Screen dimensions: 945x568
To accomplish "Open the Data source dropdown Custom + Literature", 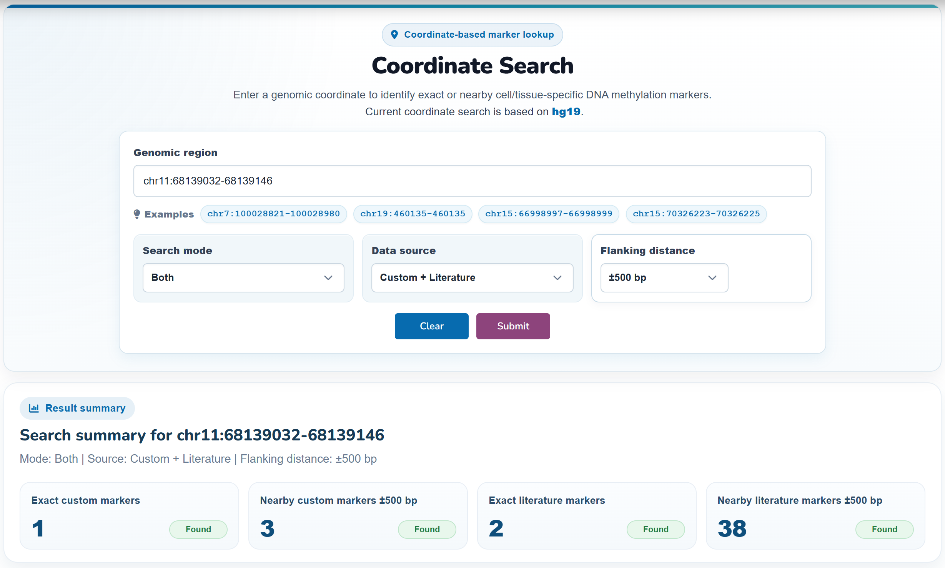I will pos(472,277).
